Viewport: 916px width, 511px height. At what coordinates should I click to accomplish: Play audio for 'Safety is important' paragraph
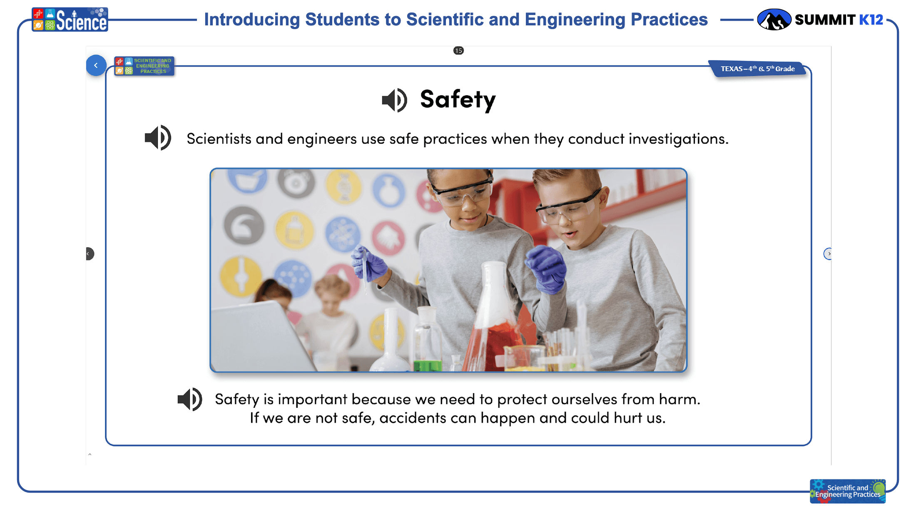point(190,399)
